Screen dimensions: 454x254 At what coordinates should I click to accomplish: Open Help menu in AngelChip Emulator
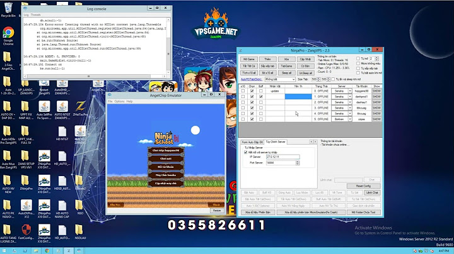(x=129, y=101)
